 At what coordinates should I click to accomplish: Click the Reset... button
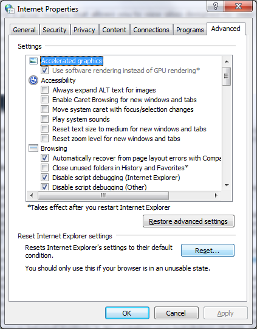pos(208,251)
